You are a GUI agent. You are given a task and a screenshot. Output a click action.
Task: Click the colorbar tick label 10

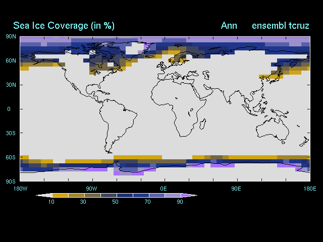pyautogui.click(x=51, y=202)
